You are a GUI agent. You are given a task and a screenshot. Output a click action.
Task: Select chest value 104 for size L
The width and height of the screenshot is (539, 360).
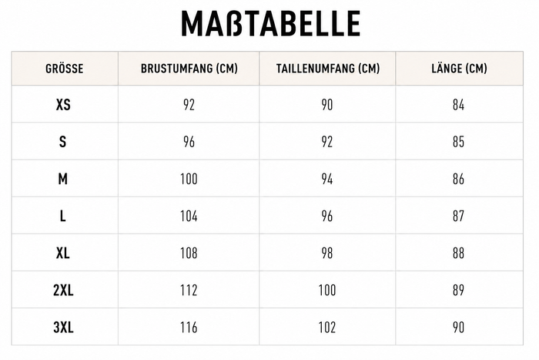pyautogui.click(x=189, y=216)
